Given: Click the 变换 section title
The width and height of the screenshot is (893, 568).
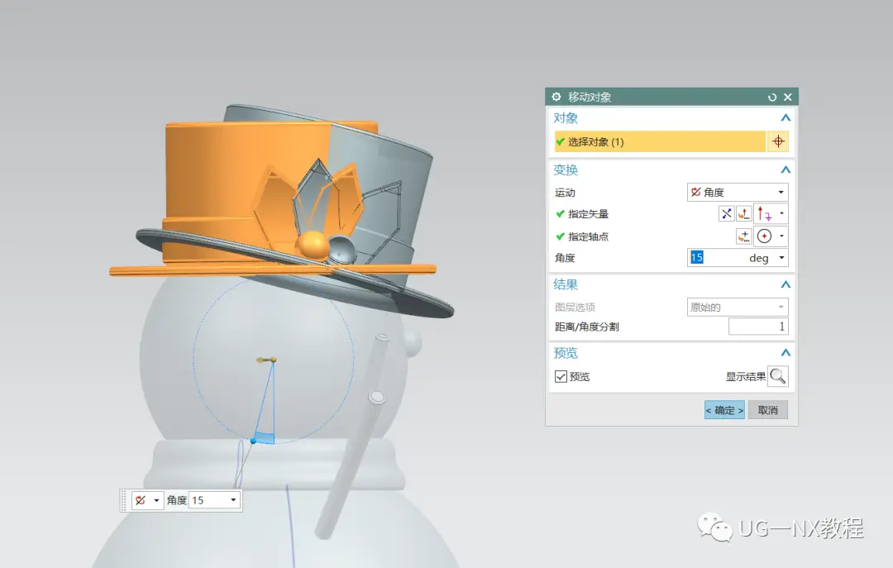Looking at the screenshot, I should 566,169.
